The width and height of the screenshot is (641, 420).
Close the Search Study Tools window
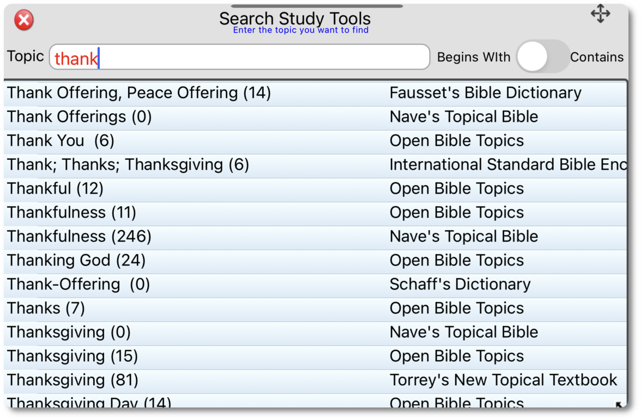click(x=24, y=21)
